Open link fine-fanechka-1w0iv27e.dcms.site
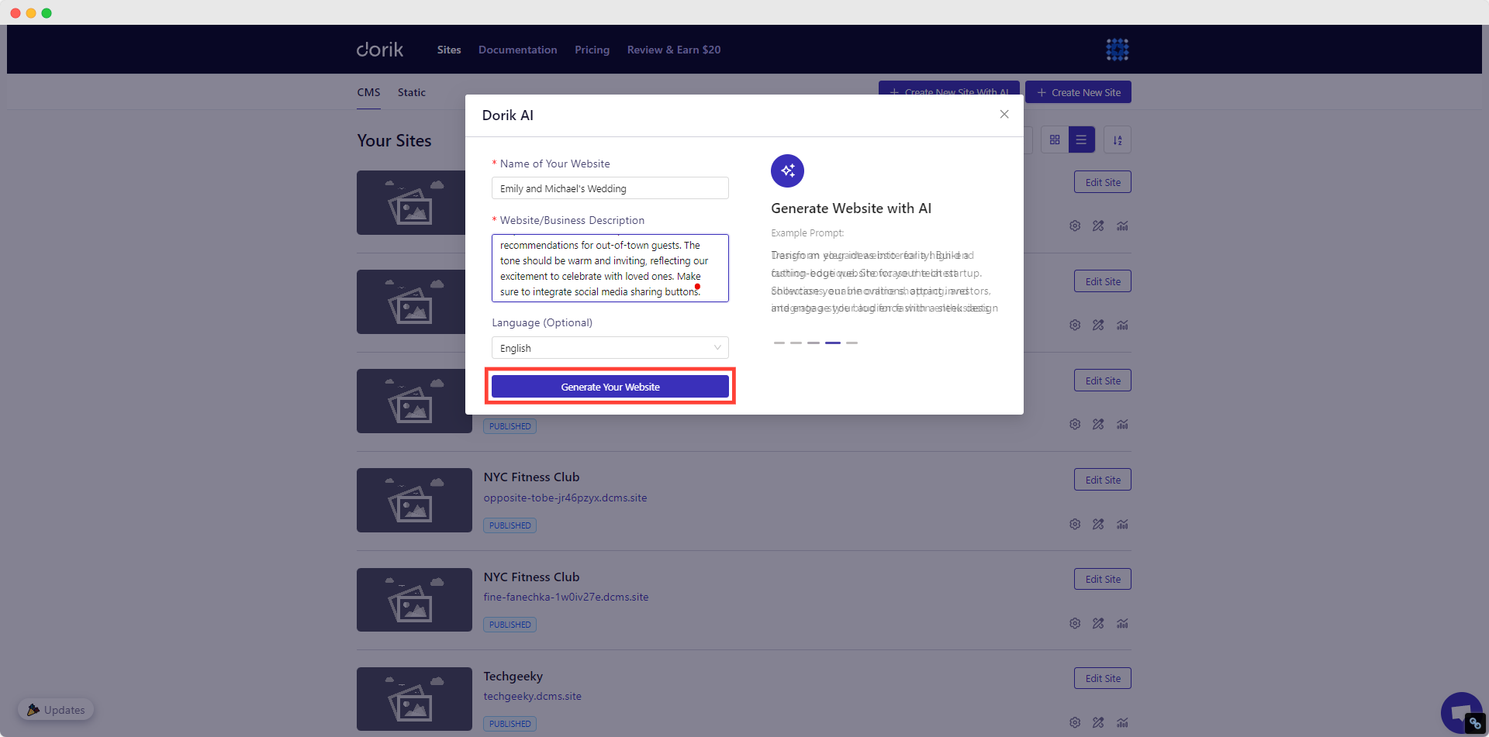This screenshot has height=737, width=1489. coord(566,597)
